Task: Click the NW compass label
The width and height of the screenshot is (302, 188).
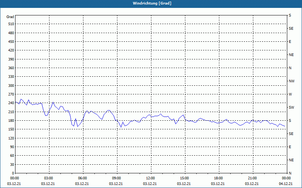Action: [291, 81]
